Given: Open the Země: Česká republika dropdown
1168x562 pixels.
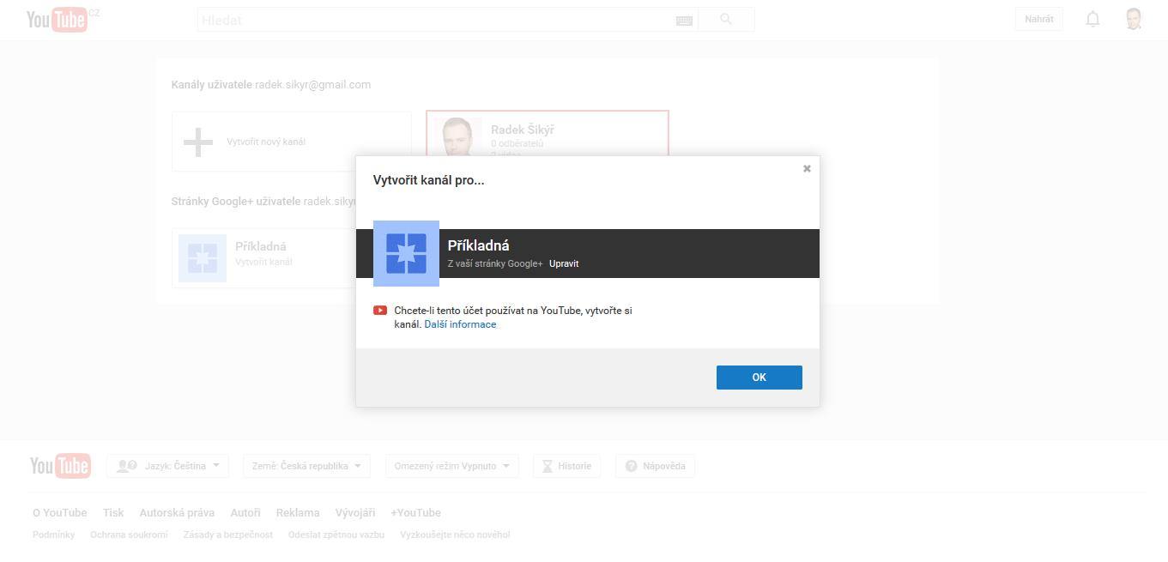Looking at the screenshot, I should point(306,466).
